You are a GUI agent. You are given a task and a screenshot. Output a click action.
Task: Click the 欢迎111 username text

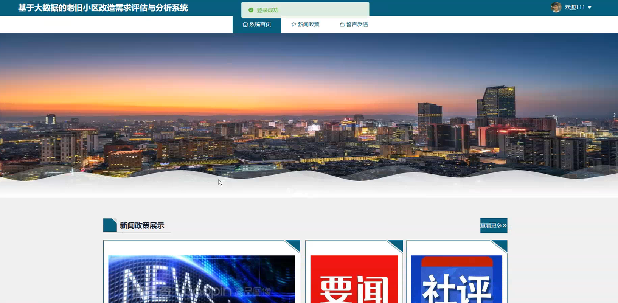coord(575,8)
